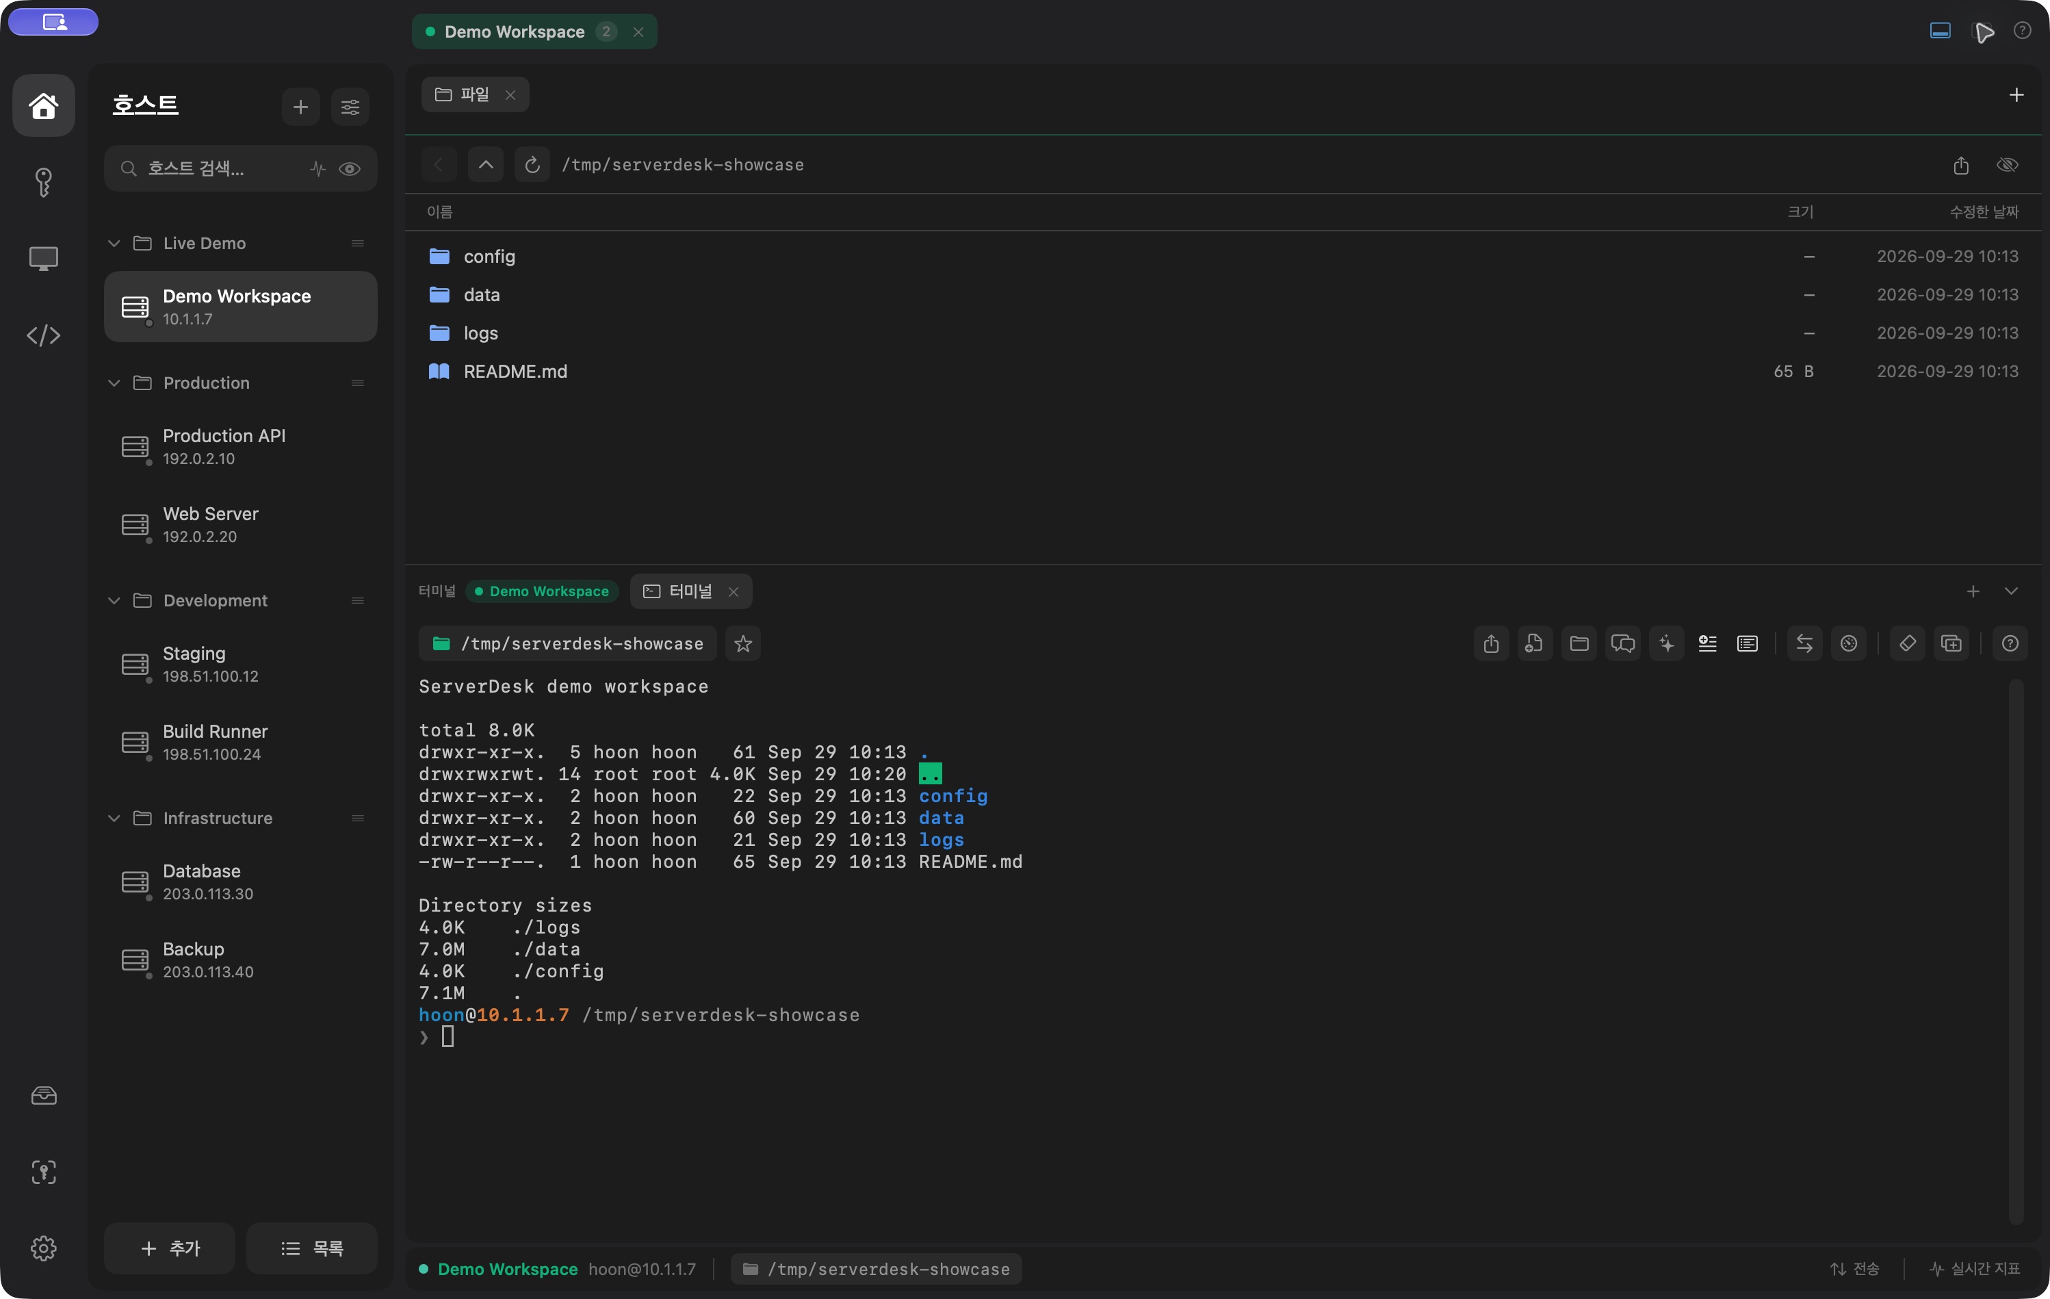Toggle the 실시간 지표 status item
The width and height of the screenshot is (2050, 1299).
click(1974, 1269)
